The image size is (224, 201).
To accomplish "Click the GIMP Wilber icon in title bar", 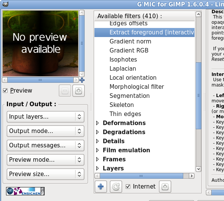I will point(5,4).
